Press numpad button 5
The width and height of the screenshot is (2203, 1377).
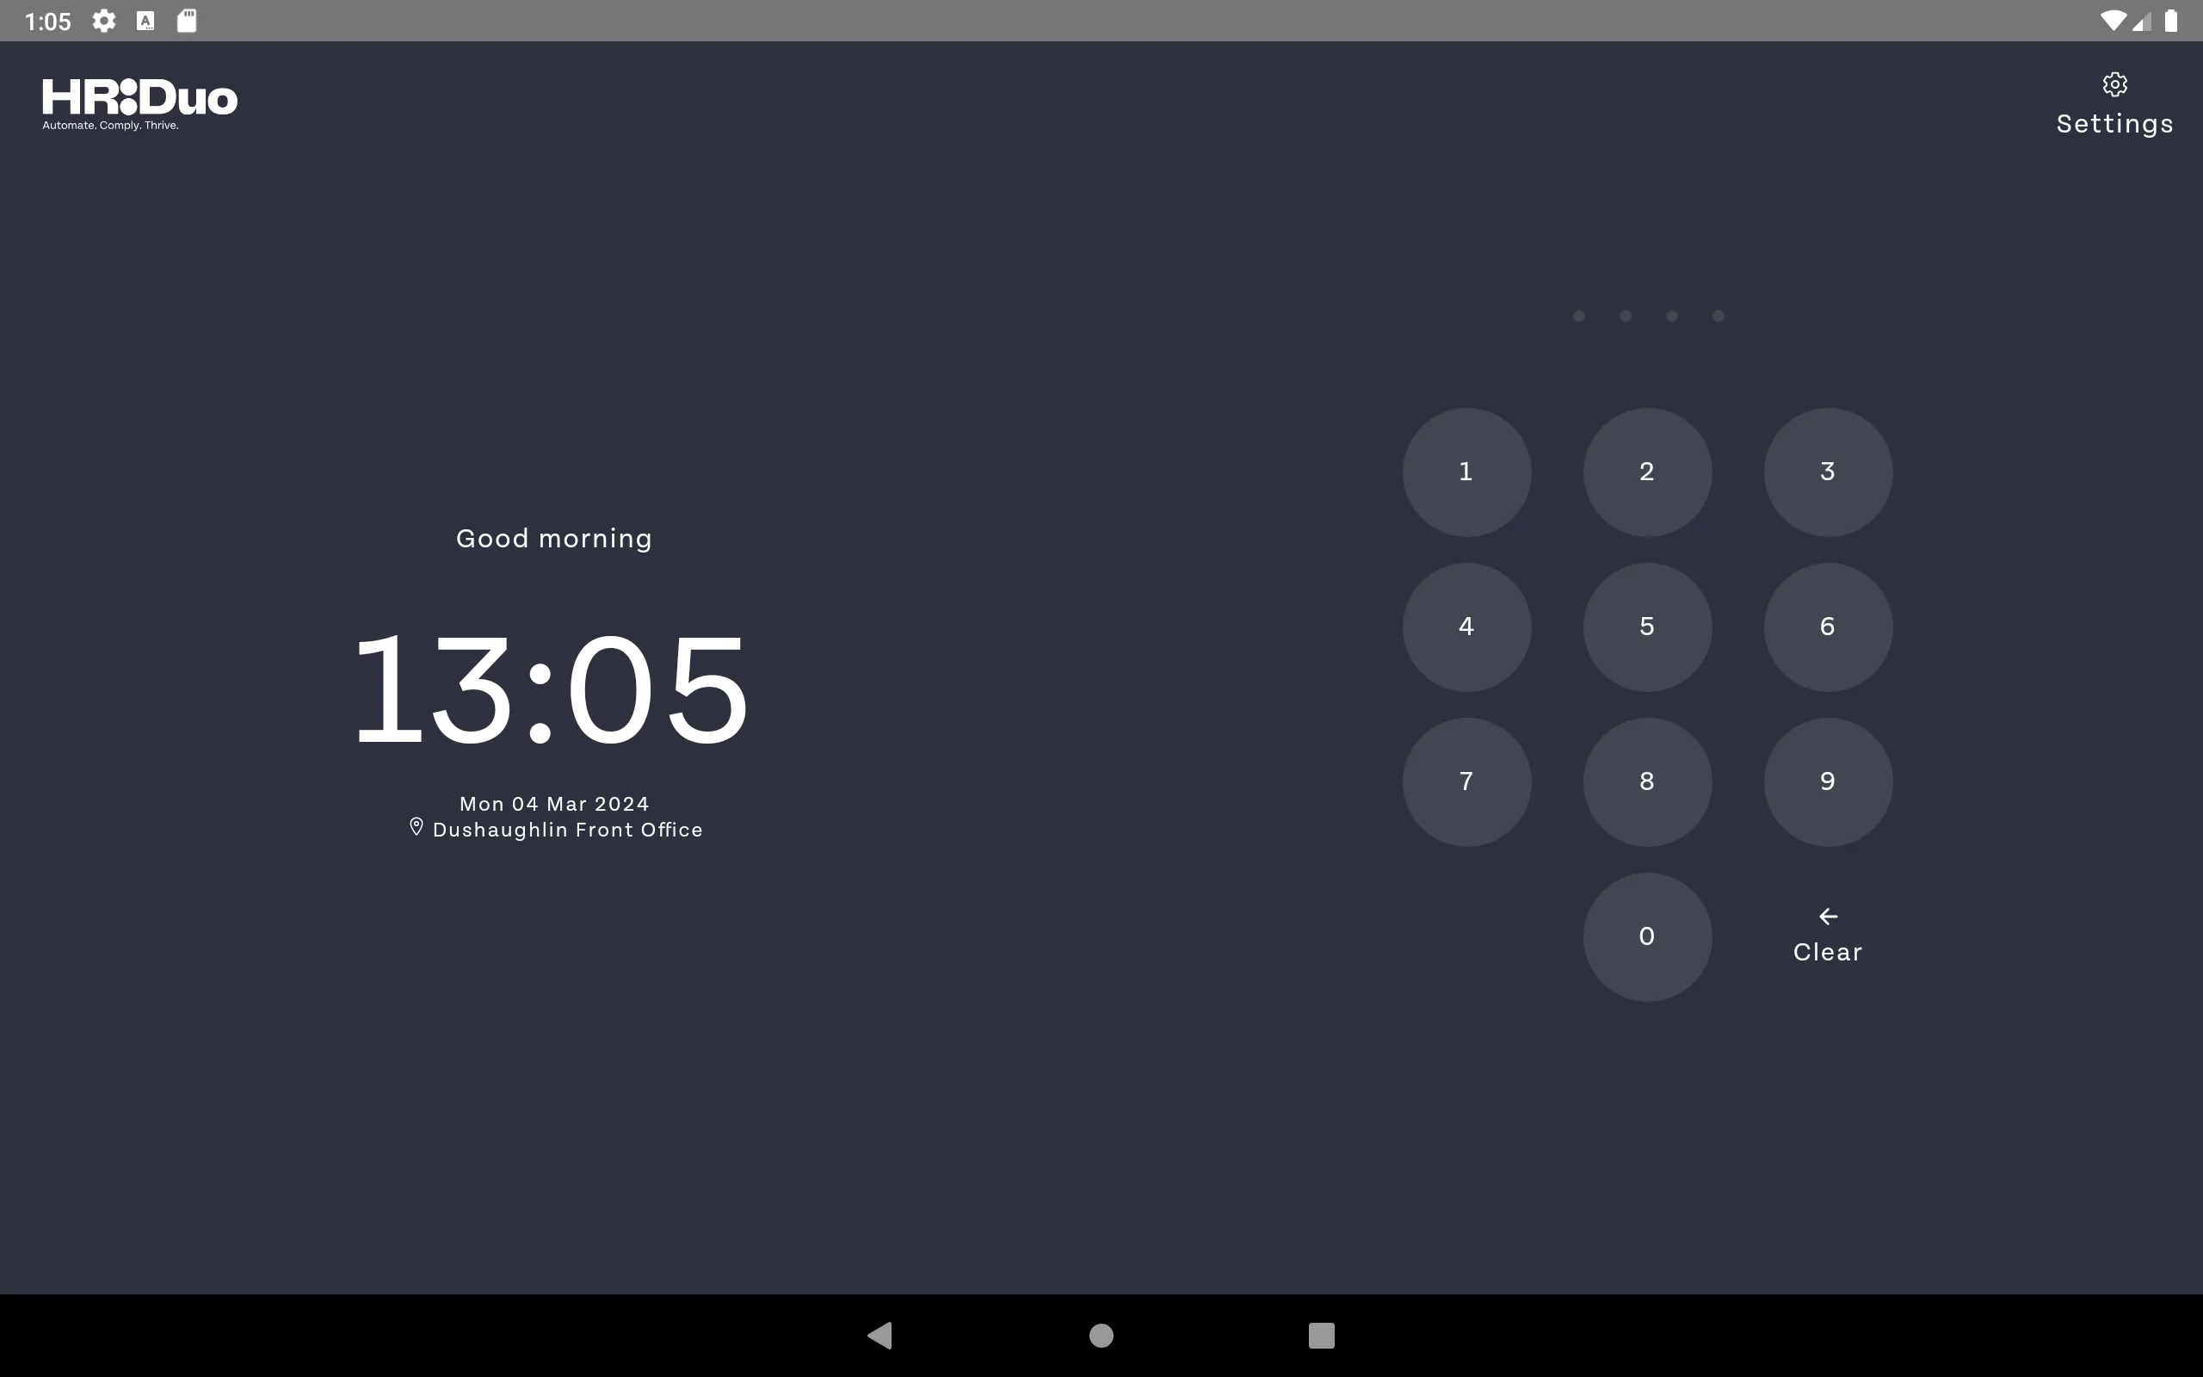point(1646,625)
